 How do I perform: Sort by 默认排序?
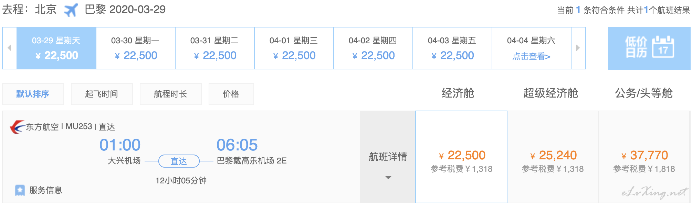pyautogui.click(x=33, y=94)
